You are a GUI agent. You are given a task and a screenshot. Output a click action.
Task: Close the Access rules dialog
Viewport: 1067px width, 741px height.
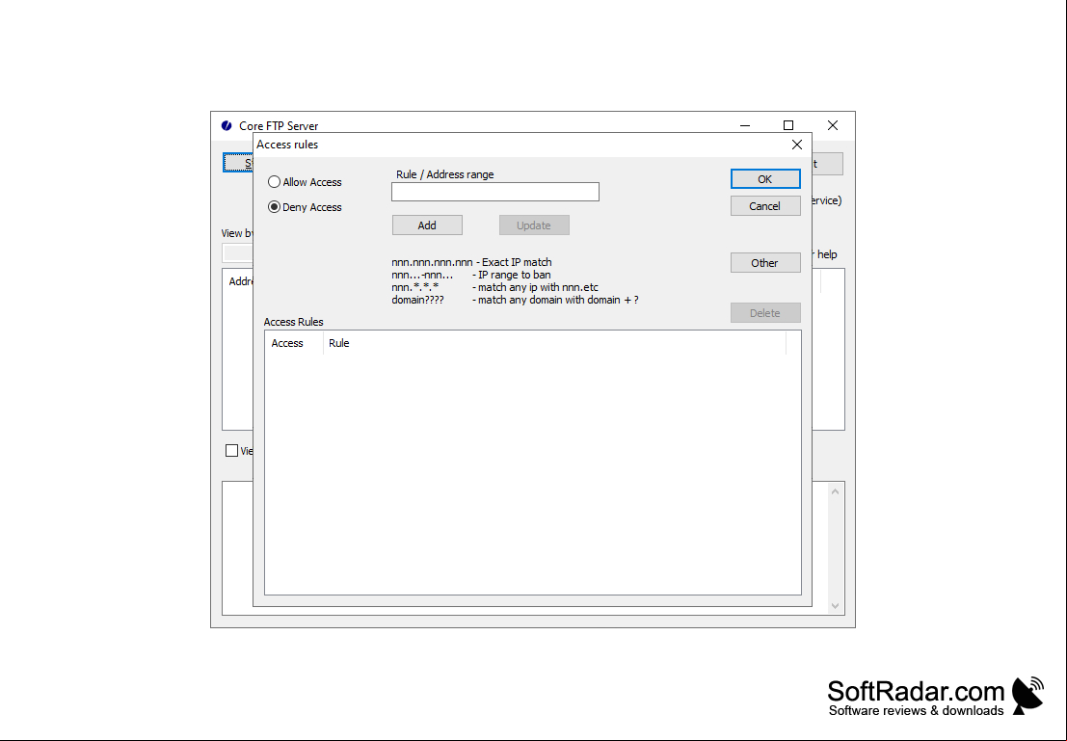pyautogui.click(x=797, y=145)
